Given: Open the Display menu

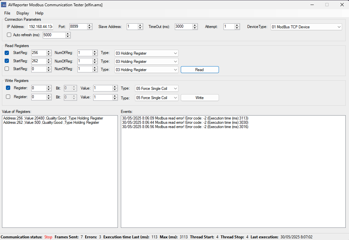Looking at the screenshot, I should click(x=23, y=13).
